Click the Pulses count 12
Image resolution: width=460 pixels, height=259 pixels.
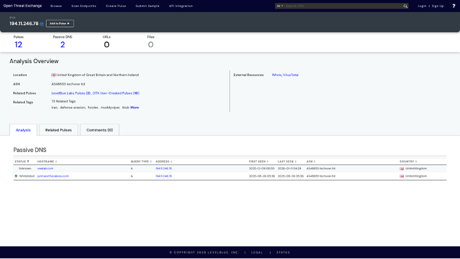pos(19,44)
